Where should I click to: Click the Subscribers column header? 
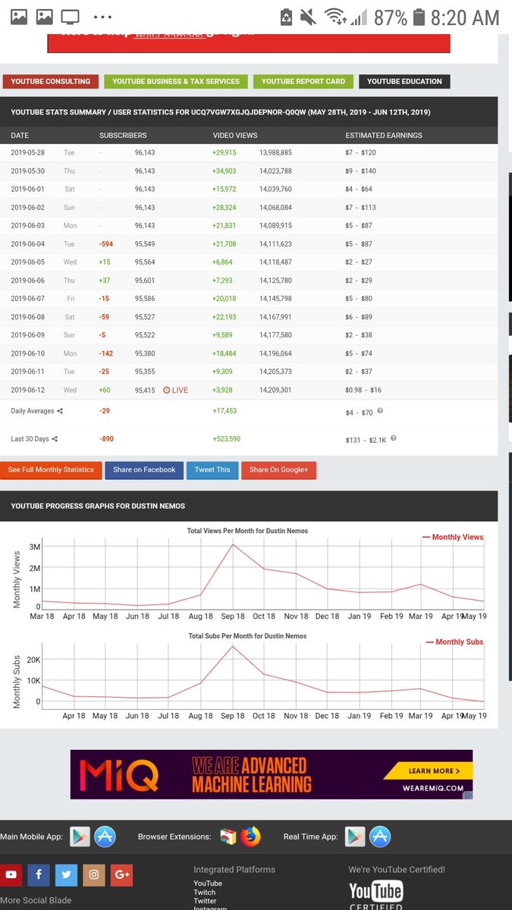(123, 135)
